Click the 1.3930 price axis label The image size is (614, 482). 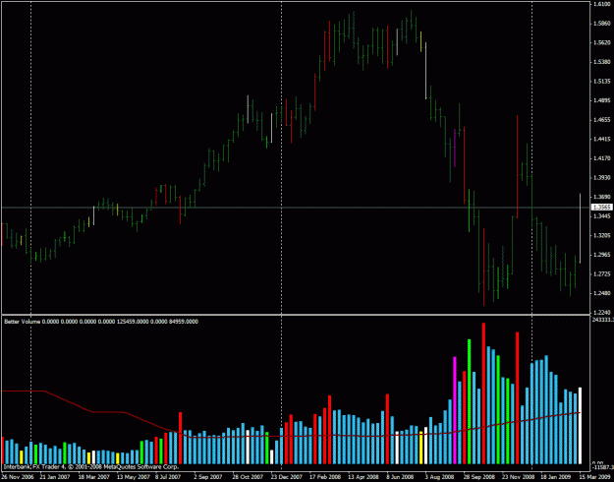pos(602,178)
